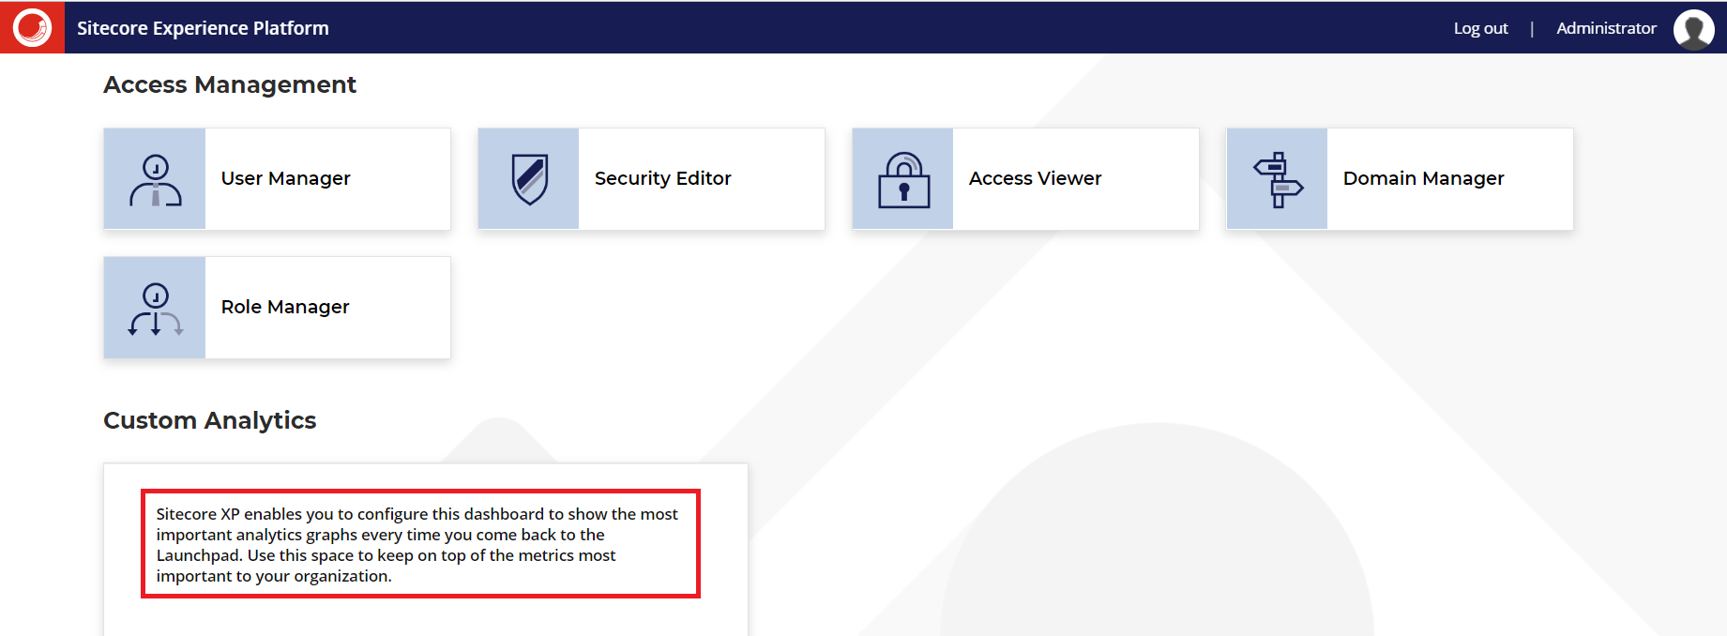Viewport: 1727px width, 636px height.
Task: Click the Security Editor shield icon
Action: pyautogui.click(x=529, y=179)
